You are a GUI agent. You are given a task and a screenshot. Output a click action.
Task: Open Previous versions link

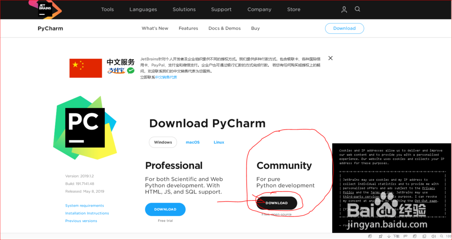81,221
